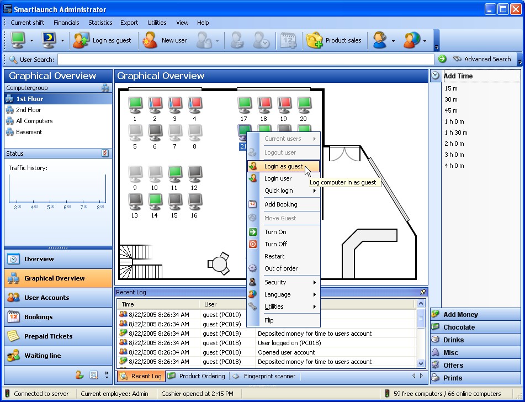This screenshot has height=402, width=525.
Task: Click the Login as guest toolbar button
Action: (102, 40)
